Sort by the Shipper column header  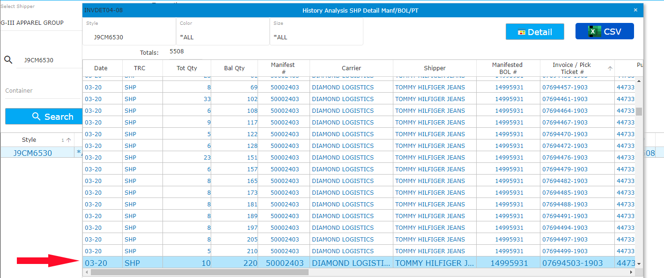435,68
